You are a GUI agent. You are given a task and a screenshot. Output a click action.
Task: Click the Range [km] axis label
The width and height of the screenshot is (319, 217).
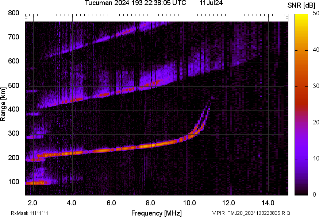pos(3,104)
